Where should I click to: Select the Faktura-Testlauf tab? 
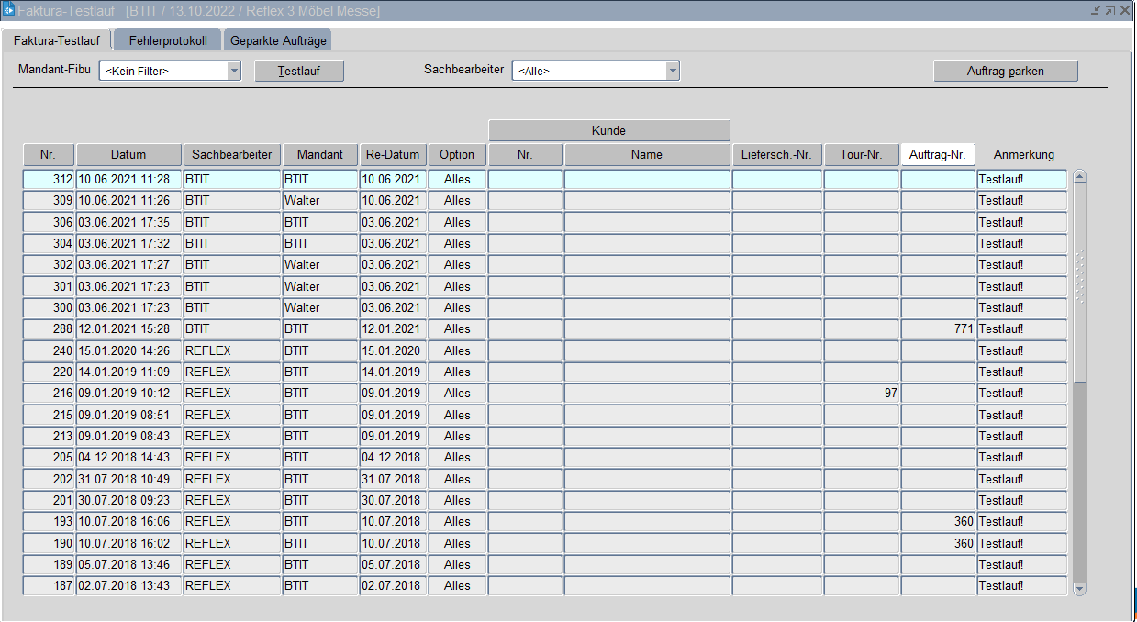tap(57, 41)
